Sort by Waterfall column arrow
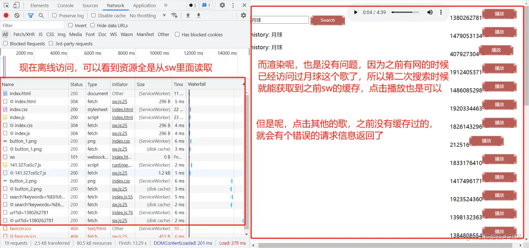The image size is (529, 248). coord(244,84)
